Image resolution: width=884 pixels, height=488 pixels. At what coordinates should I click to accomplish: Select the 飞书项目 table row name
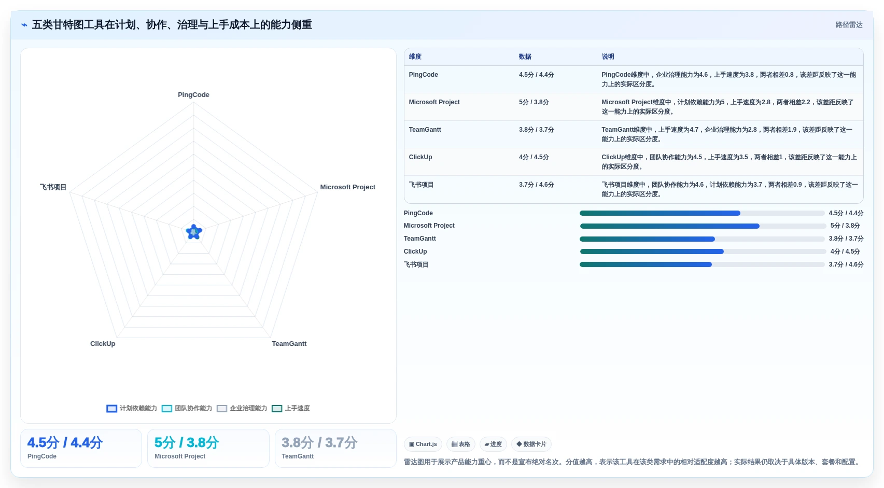tap(421, 185)
